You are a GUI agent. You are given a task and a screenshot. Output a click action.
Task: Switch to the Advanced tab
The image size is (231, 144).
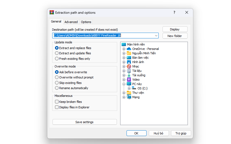click(71, 22)
